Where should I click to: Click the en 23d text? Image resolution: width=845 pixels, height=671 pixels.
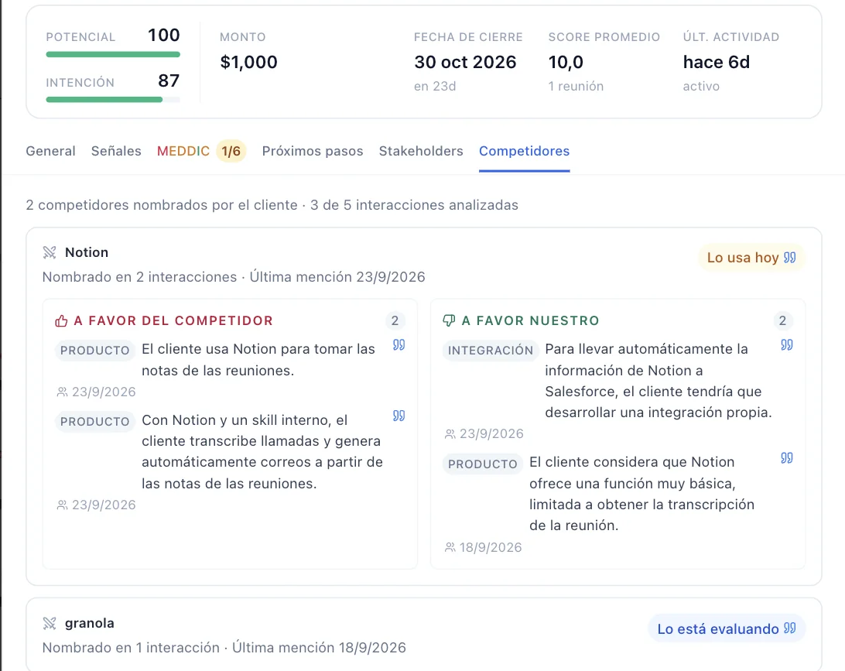coord(435,86)
